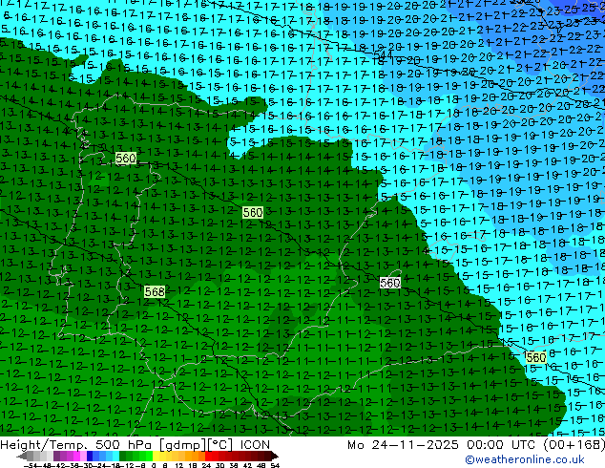
Task: Click the 544 contour label
Action: 384,54
